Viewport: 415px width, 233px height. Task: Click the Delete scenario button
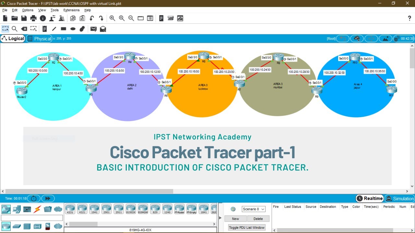(258, 219)
